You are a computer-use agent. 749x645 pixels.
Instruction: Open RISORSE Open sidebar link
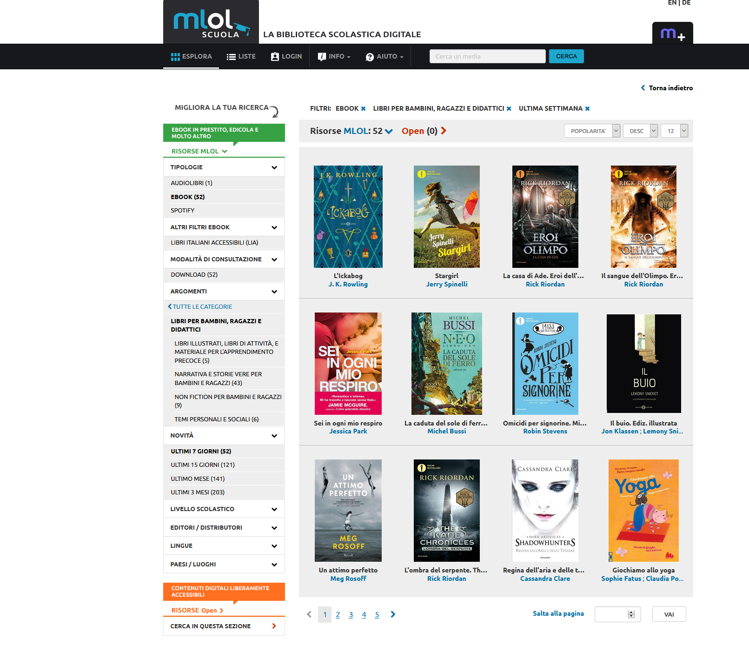197,610
